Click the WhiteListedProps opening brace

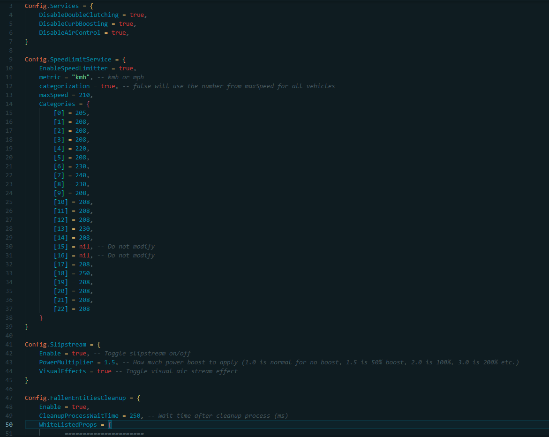tap(109, 425)
